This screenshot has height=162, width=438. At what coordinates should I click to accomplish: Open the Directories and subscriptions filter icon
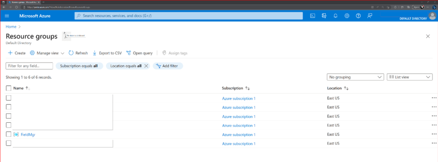click(x=324, y=16)
